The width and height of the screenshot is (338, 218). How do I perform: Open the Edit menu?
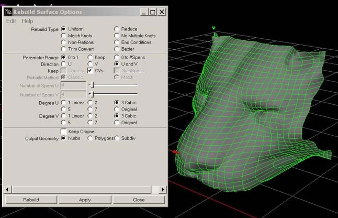click(11, 21)
